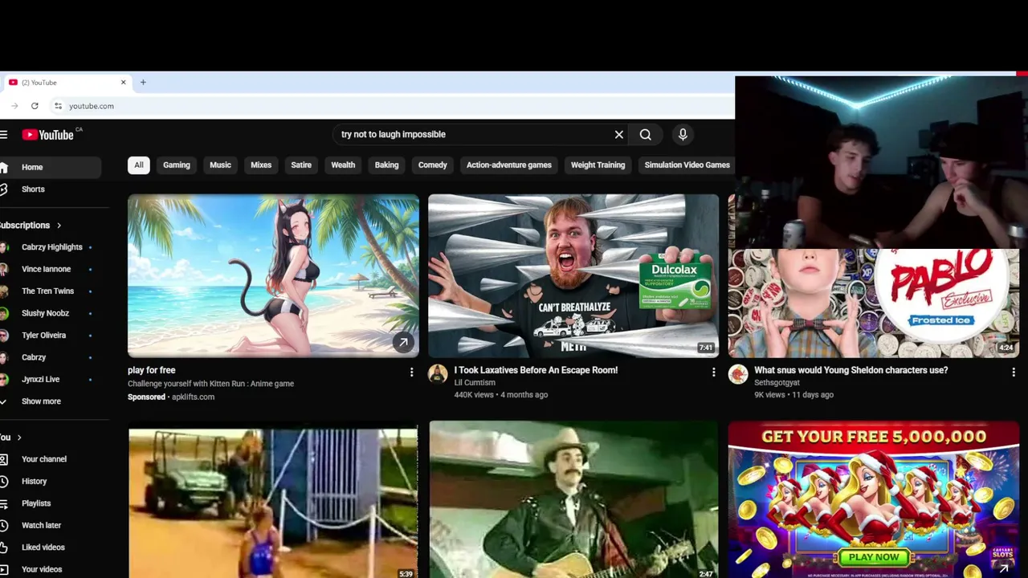Go forward in browser history

point(14,106)
